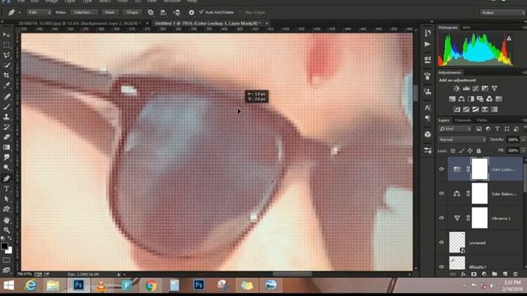Open the pen geometry options gear

(191, 12)
